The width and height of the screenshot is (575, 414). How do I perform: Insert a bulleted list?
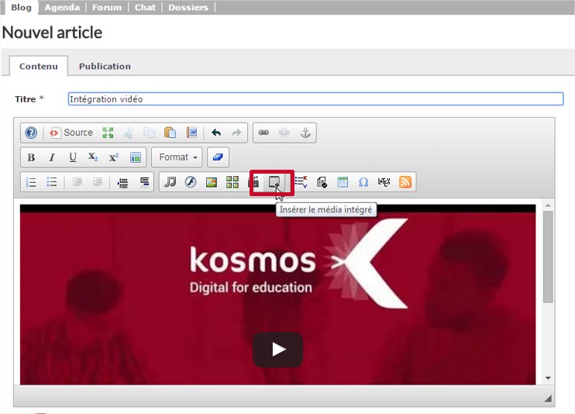tap(52, 182)
